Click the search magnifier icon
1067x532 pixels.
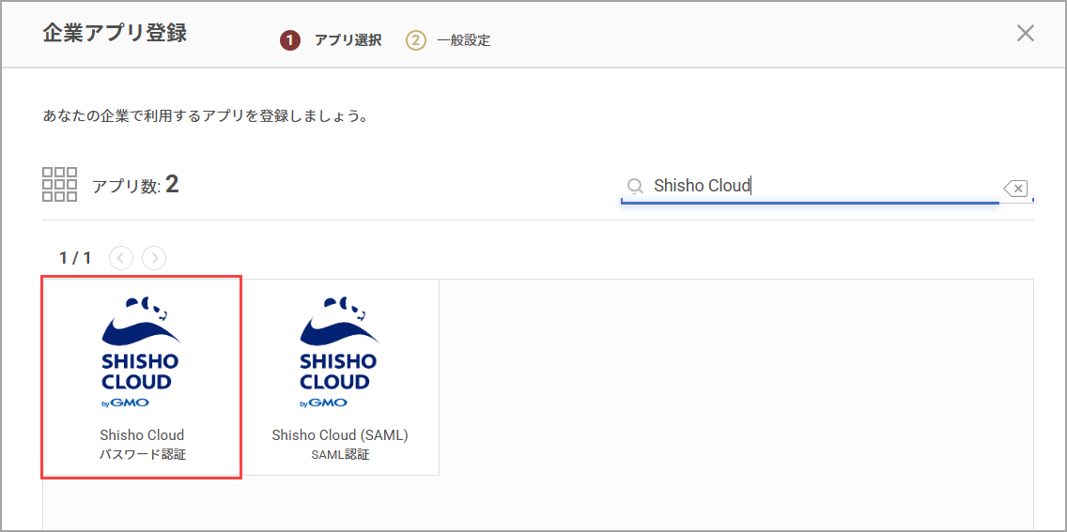point(634,186)
